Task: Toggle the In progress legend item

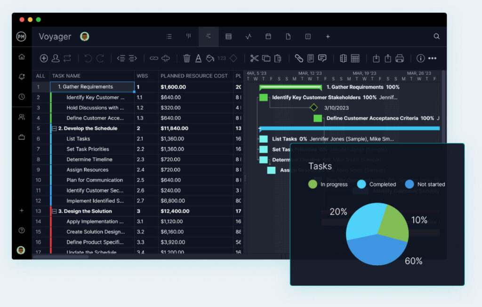Action: [x=328, y=184]
